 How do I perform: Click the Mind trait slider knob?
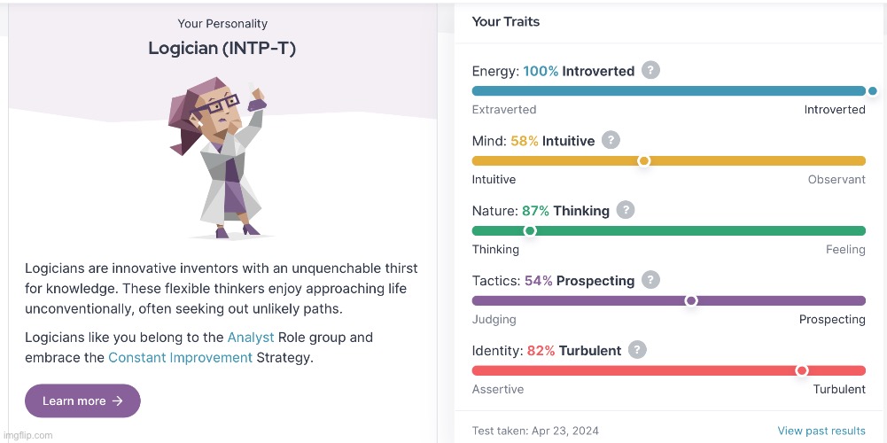tap(644, 160)
